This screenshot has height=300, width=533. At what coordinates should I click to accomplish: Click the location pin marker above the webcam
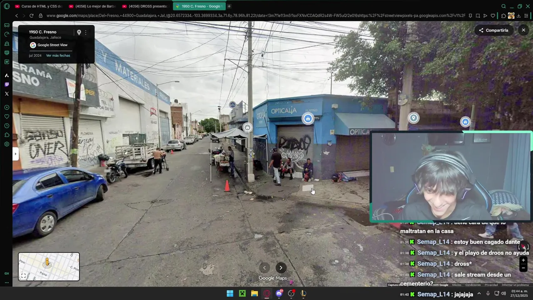click(413, 118)
